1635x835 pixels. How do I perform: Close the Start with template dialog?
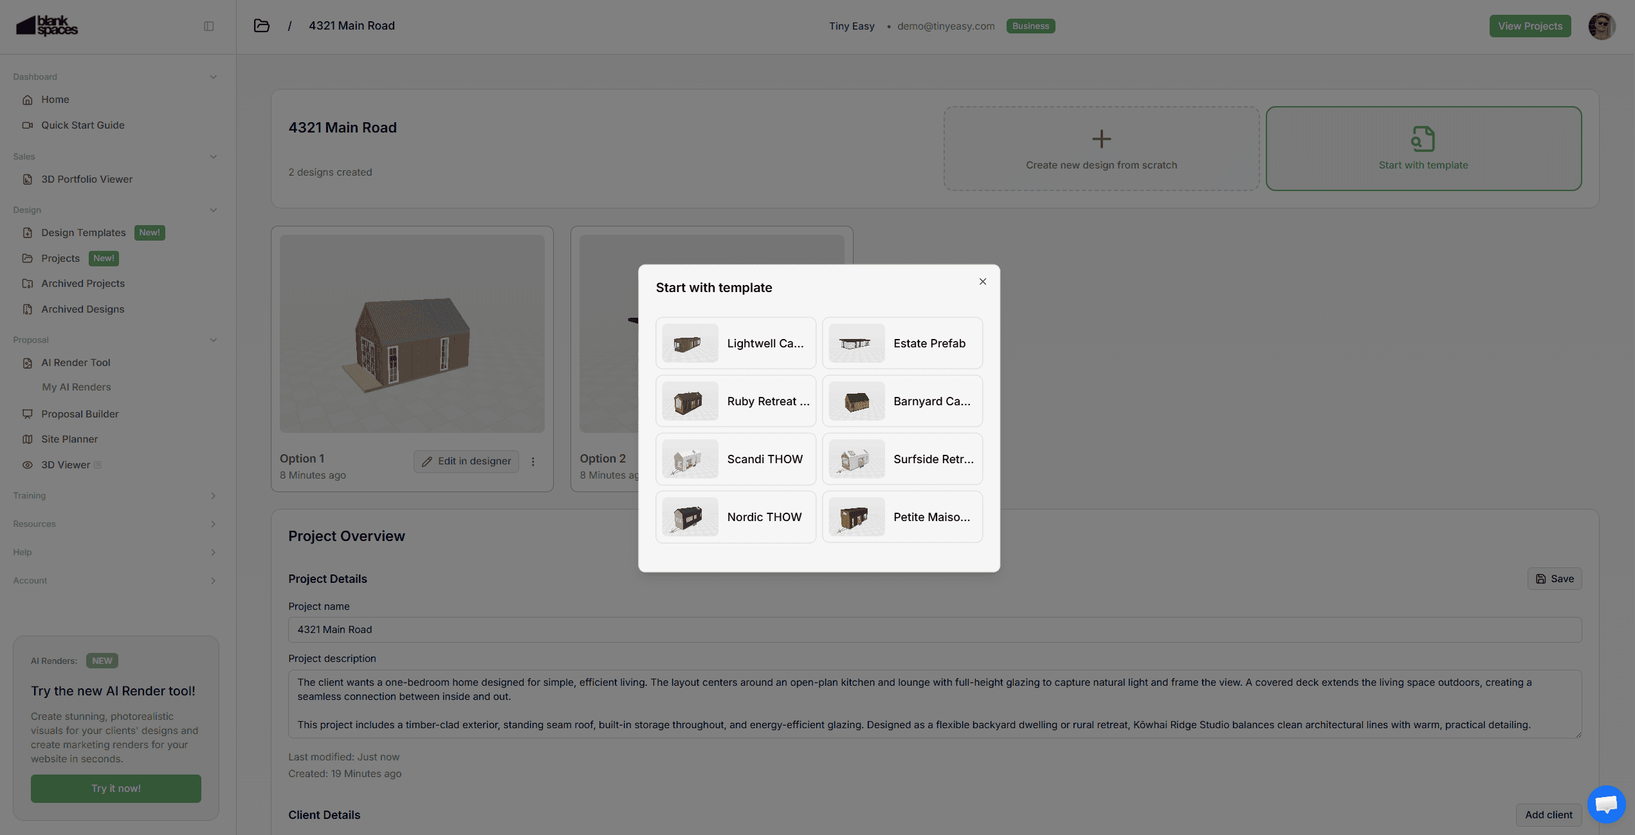point(982,281)
